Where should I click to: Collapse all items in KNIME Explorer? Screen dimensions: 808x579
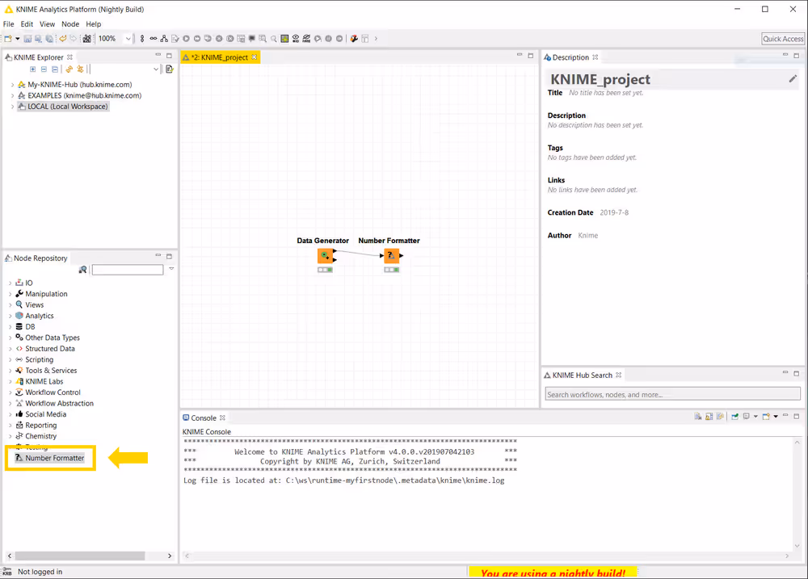[55, 69]
